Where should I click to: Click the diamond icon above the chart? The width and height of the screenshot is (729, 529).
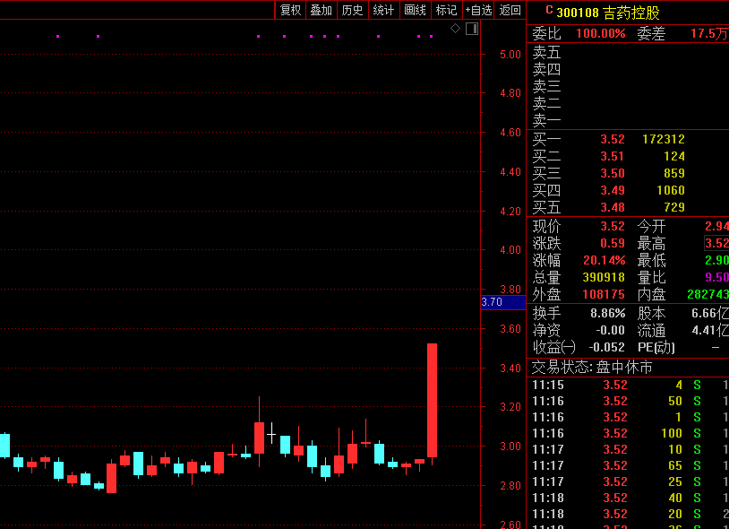pyautogui.click(x=455, y=29)
